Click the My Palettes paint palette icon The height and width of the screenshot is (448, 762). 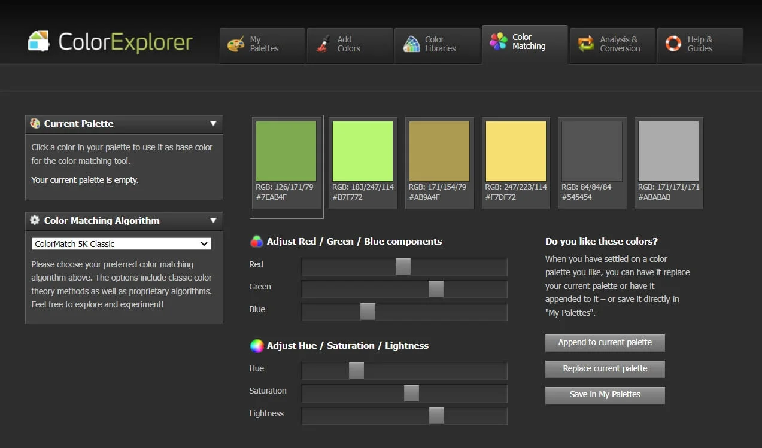coord(236,44)
